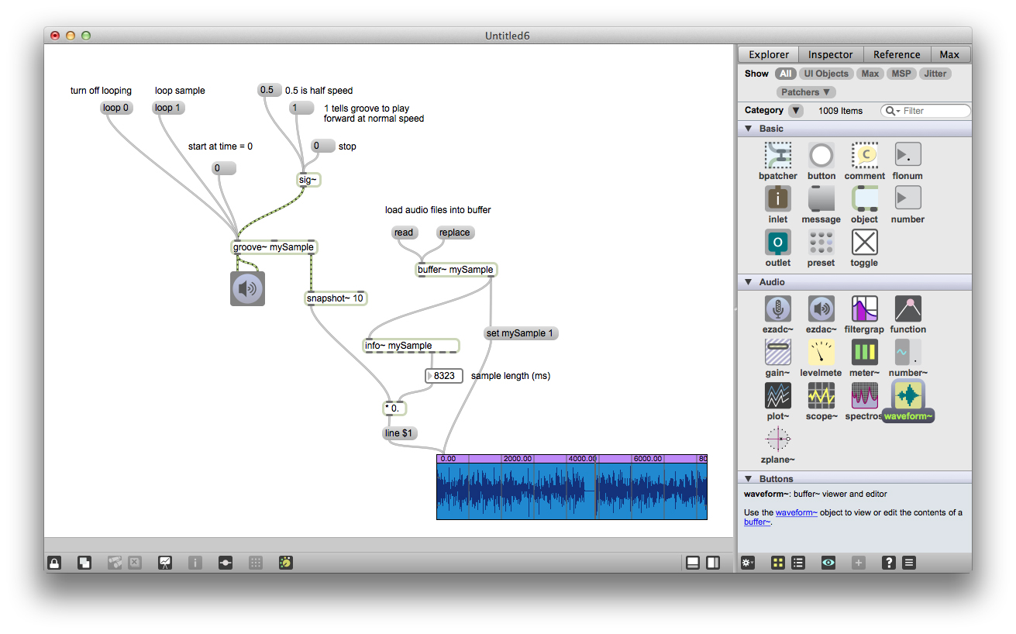The image size is (1016, 634).
Task: Select the outlet object icon
Action: pos(778,243)
